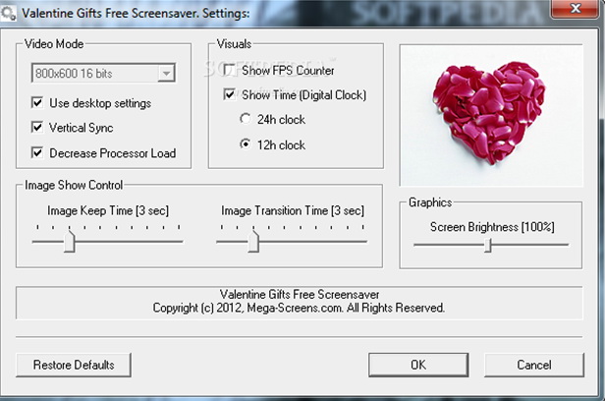The width and height of the screenshot is (605, 401).
Task: Click the Image Transition Time slider handle
Action: pos(253,242)
